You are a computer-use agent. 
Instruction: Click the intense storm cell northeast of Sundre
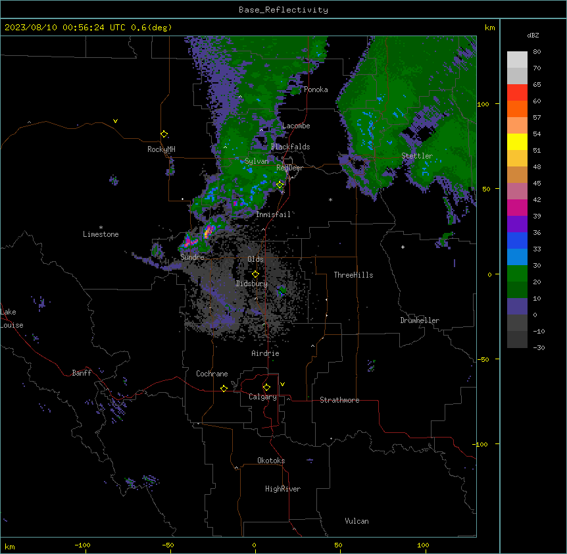[209, 231]
